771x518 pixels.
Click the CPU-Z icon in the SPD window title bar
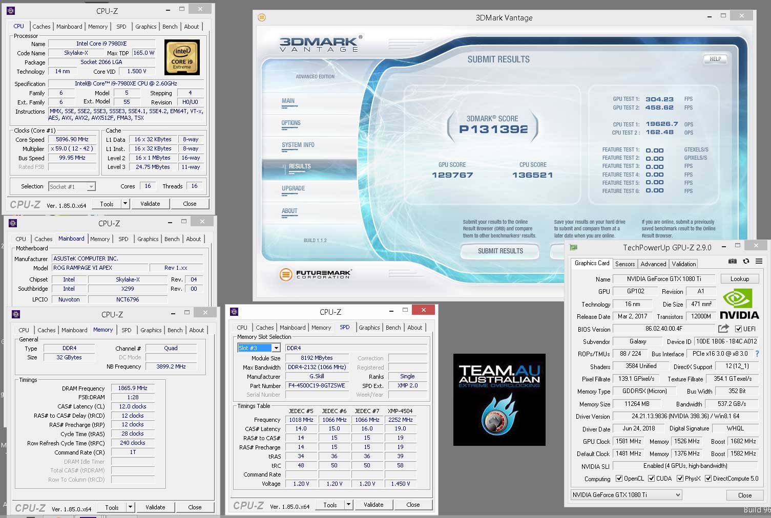[234, 312]
